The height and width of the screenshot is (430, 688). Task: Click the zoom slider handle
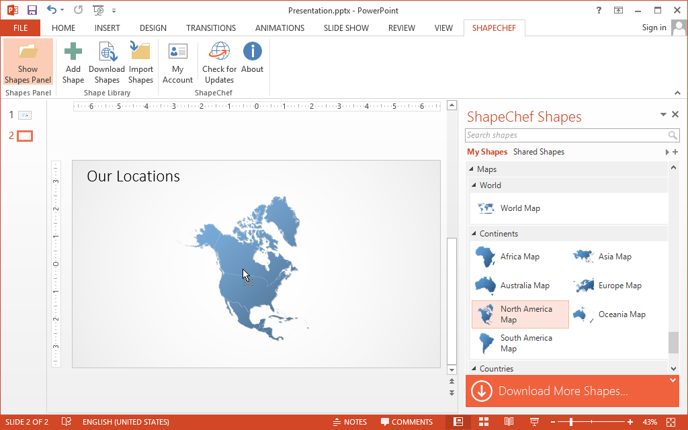coord(571,422)
